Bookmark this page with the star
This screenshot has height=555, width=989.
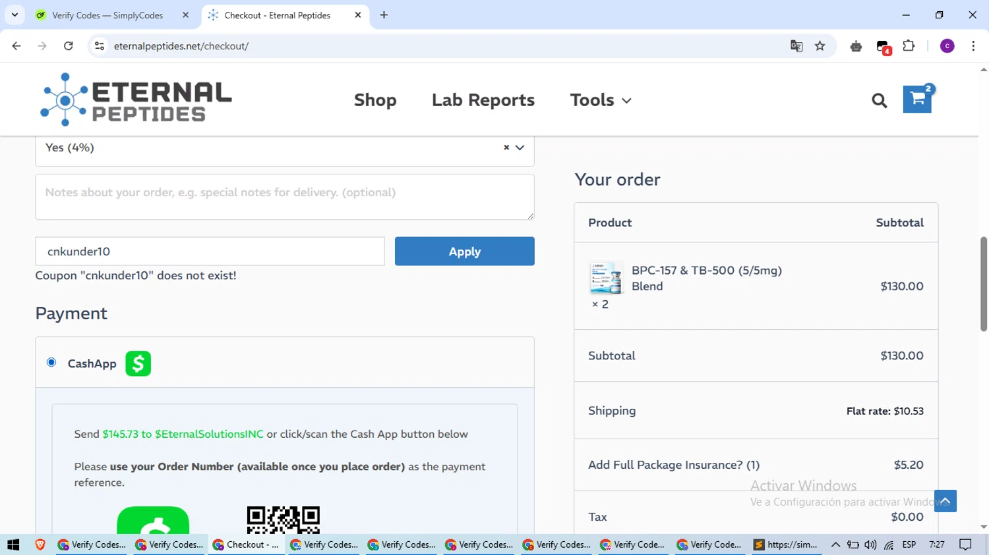click(x=820, y=46)
